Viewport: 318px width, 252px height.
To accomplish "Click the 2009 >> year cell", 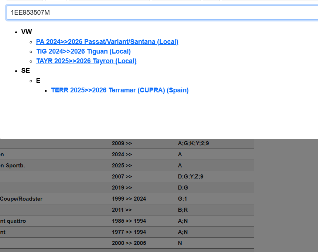I will click(x=122, y=143).
